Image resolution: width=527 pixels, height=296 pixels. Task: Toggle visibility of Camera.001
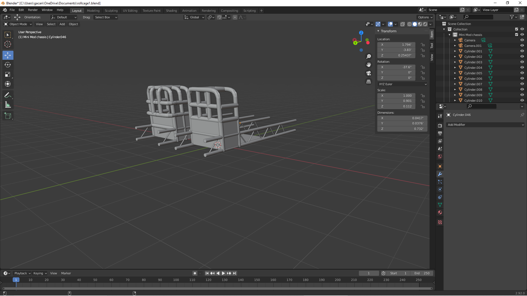point(522,45)
